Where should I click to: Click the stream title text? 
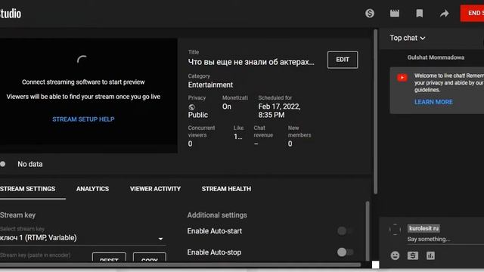pyautogui.click(x=251, y=62)
